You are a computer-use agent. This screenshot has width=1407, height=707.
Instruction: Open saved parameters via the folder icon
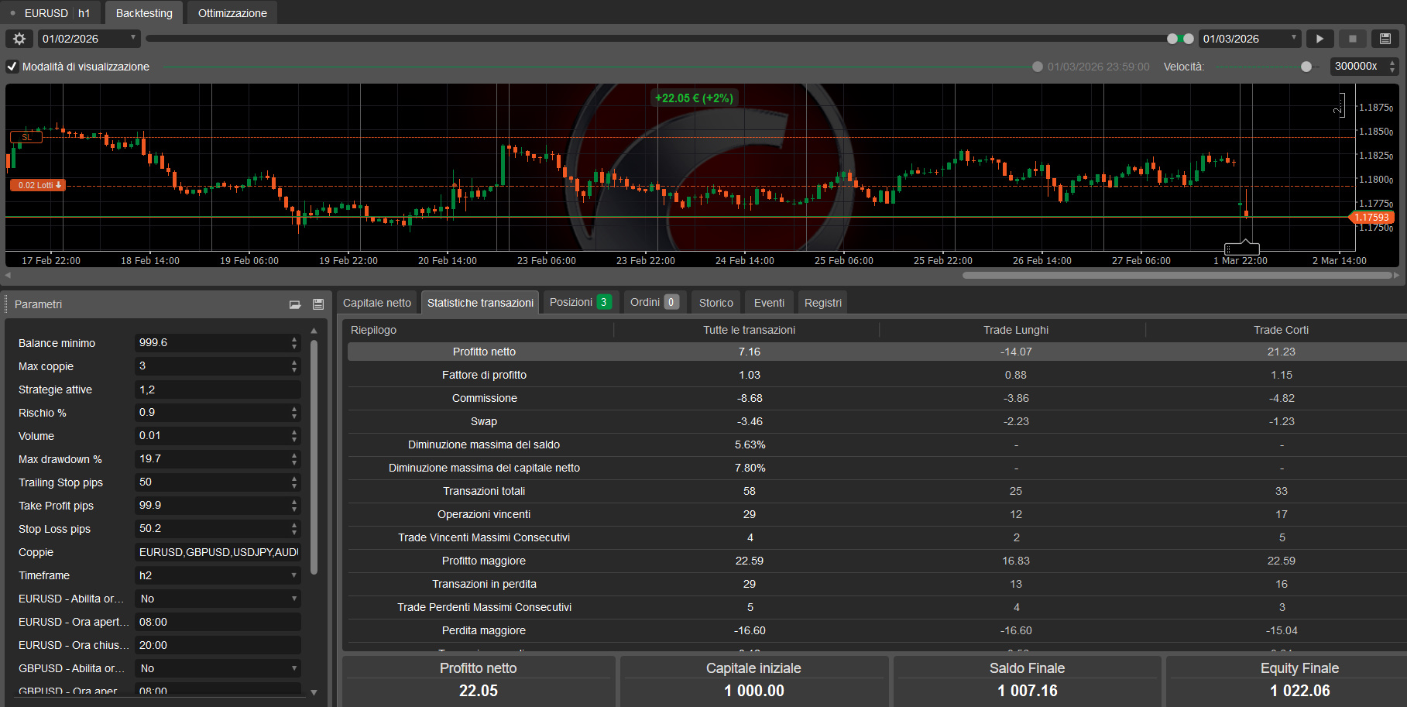click(x=295, y=304)
